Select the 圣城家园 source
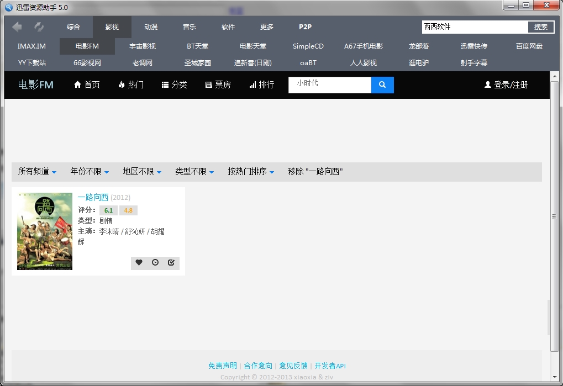The height and width of the screenshot is (386, 563). (x=197, y=63)
